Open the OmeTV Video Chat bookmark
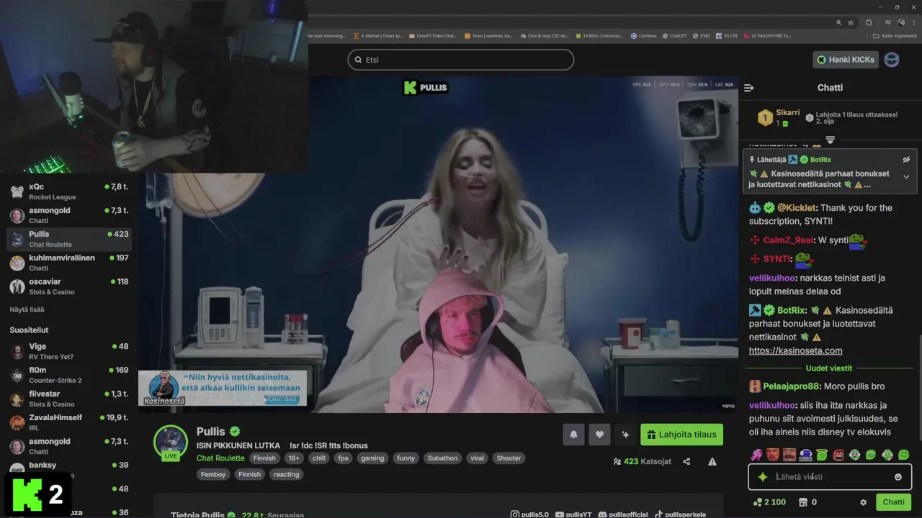922x518 pixels. tap(433, 35)
